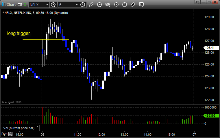The height and width of the screenshot is (138, 220).
Task: Select the pencil drawing tool
Action: click(x=91, y=5)
